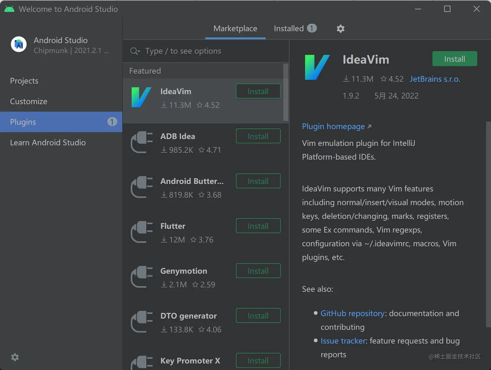Open the JetBrains s.r.o. vendor link
Image resolution: width=491 pixels, height=370 pixels.
click(x=435, y=79)
